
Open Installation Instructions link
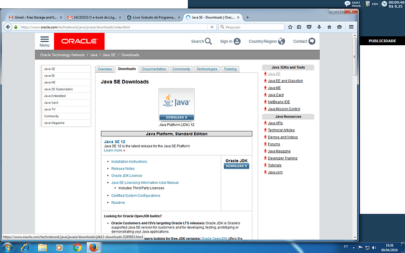pos(129,161)
